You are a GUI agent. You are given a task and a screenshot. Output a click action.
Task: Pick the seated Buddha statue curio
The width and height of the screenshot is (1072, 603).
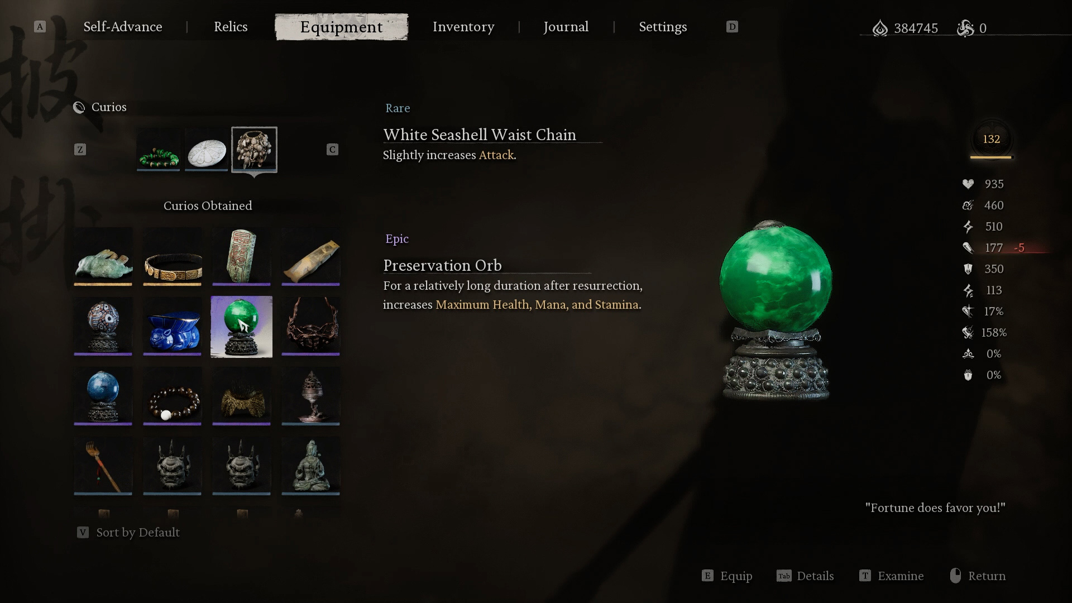pyautogui.click(x=311, y=466)
